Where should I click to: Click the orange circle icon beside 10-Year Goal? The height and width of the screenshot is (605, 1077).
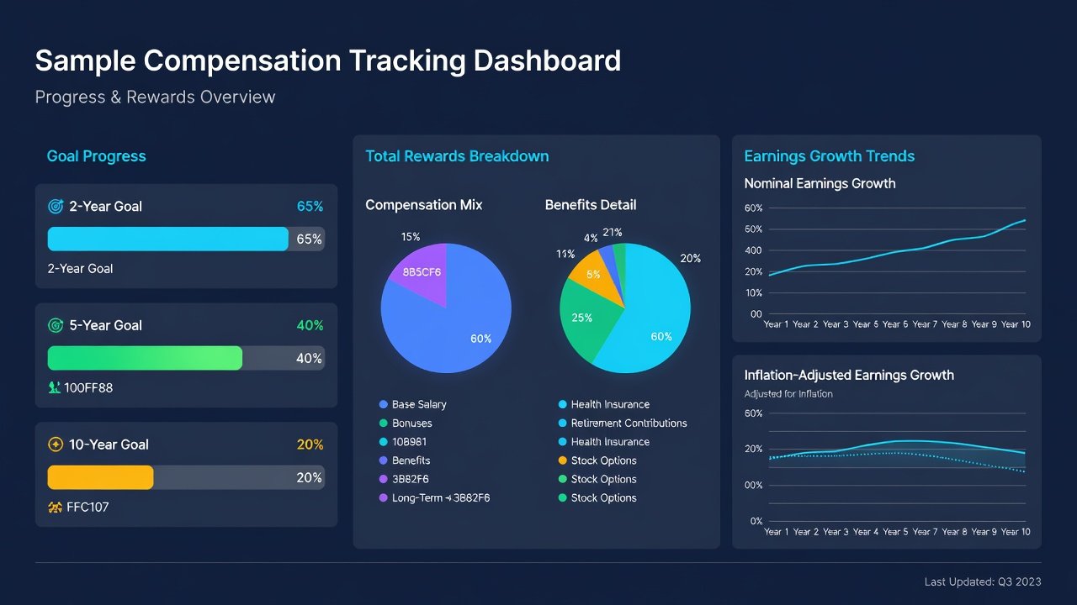point(56,445)
